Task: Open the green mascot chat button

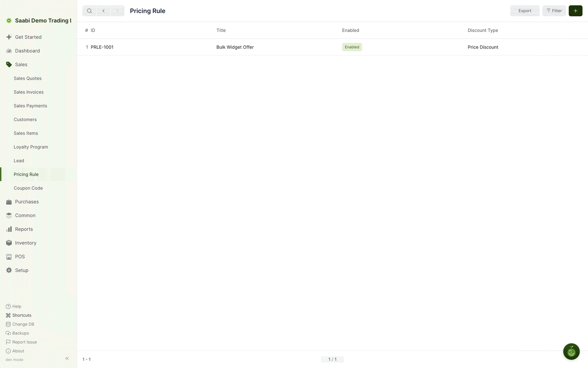Action: point(571,352)
